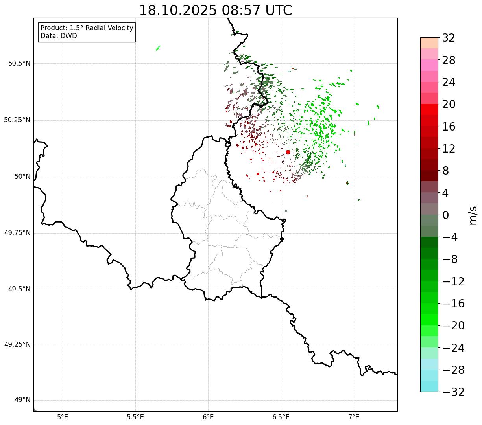Screen dimensions: 482x425
Task: Click the colorbar tick label "20"
Action: pyautogui.click(x=449, y=105)
